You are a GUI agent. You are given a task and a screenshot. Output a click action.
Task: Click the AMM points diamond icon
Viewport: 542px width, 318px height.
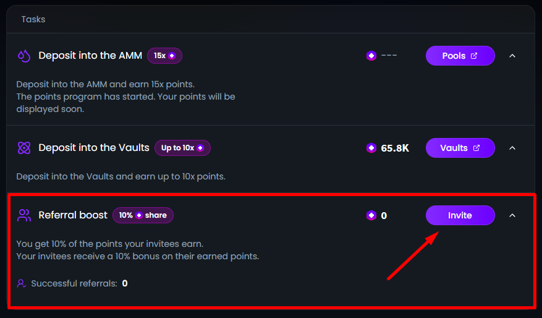point(371,56)
